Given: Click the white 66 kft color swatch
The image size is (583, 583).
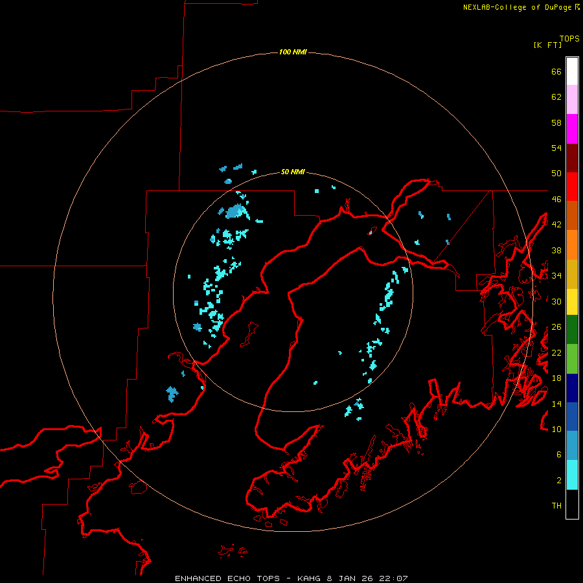Looking at the screenshot, I should tap(572, 71).
